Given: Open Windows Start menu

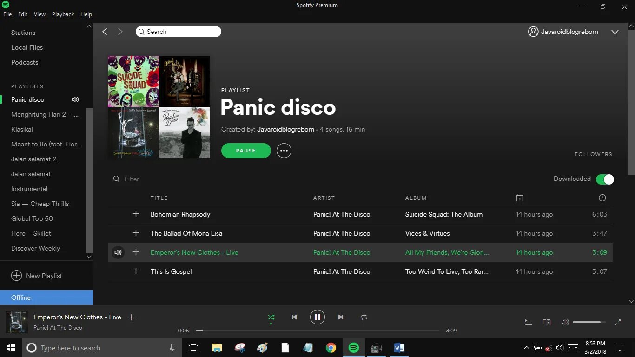Looking at the screenshot, I should pos(11,348).
